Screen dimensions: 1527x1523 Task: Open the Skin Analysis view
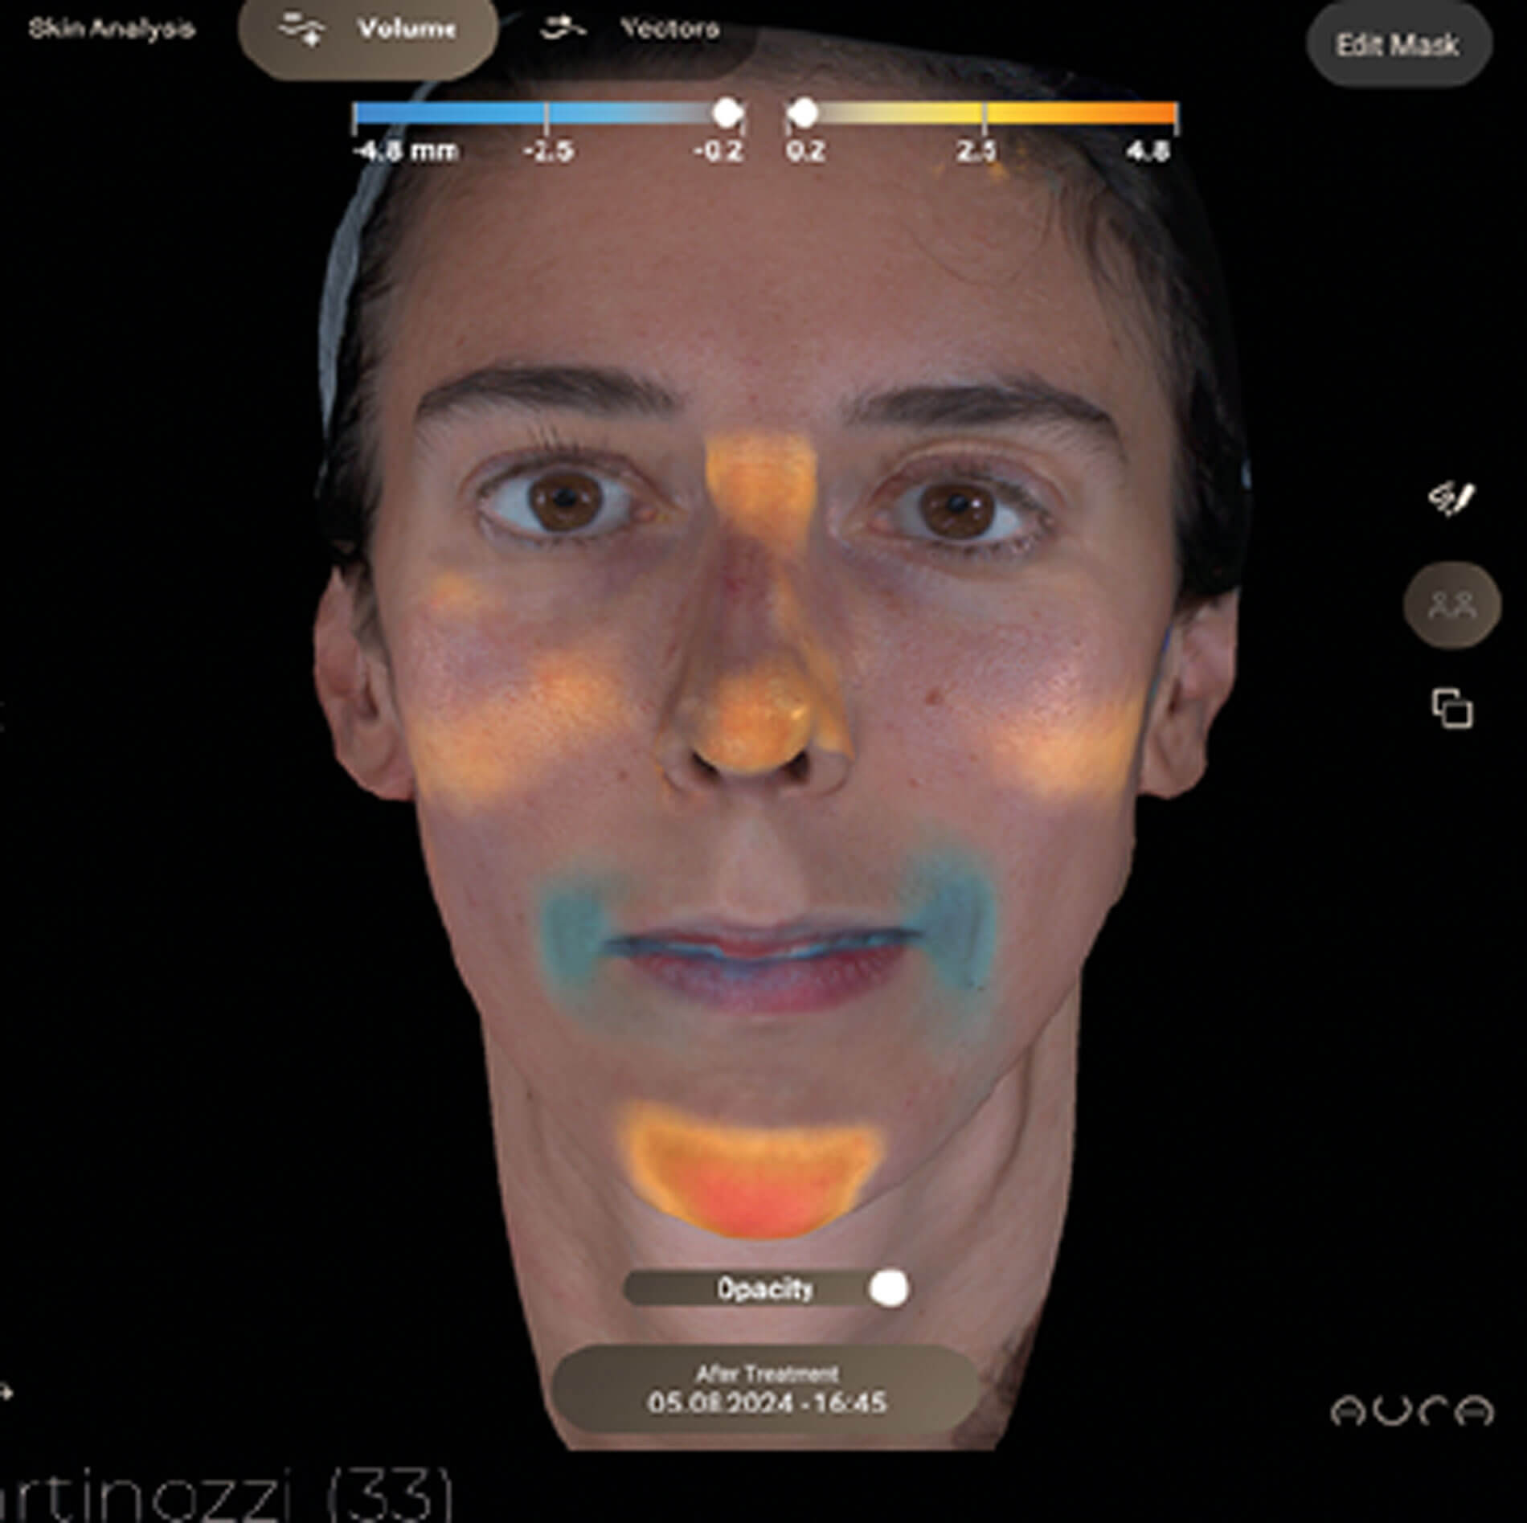coord(111,26)
